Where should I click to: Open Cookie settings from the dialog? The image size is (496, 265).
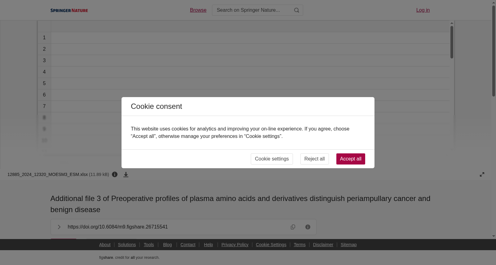coord(272,159)
